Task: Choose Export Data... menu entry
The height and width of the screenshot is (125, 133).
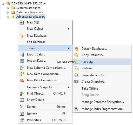Action: click(45, 54)
